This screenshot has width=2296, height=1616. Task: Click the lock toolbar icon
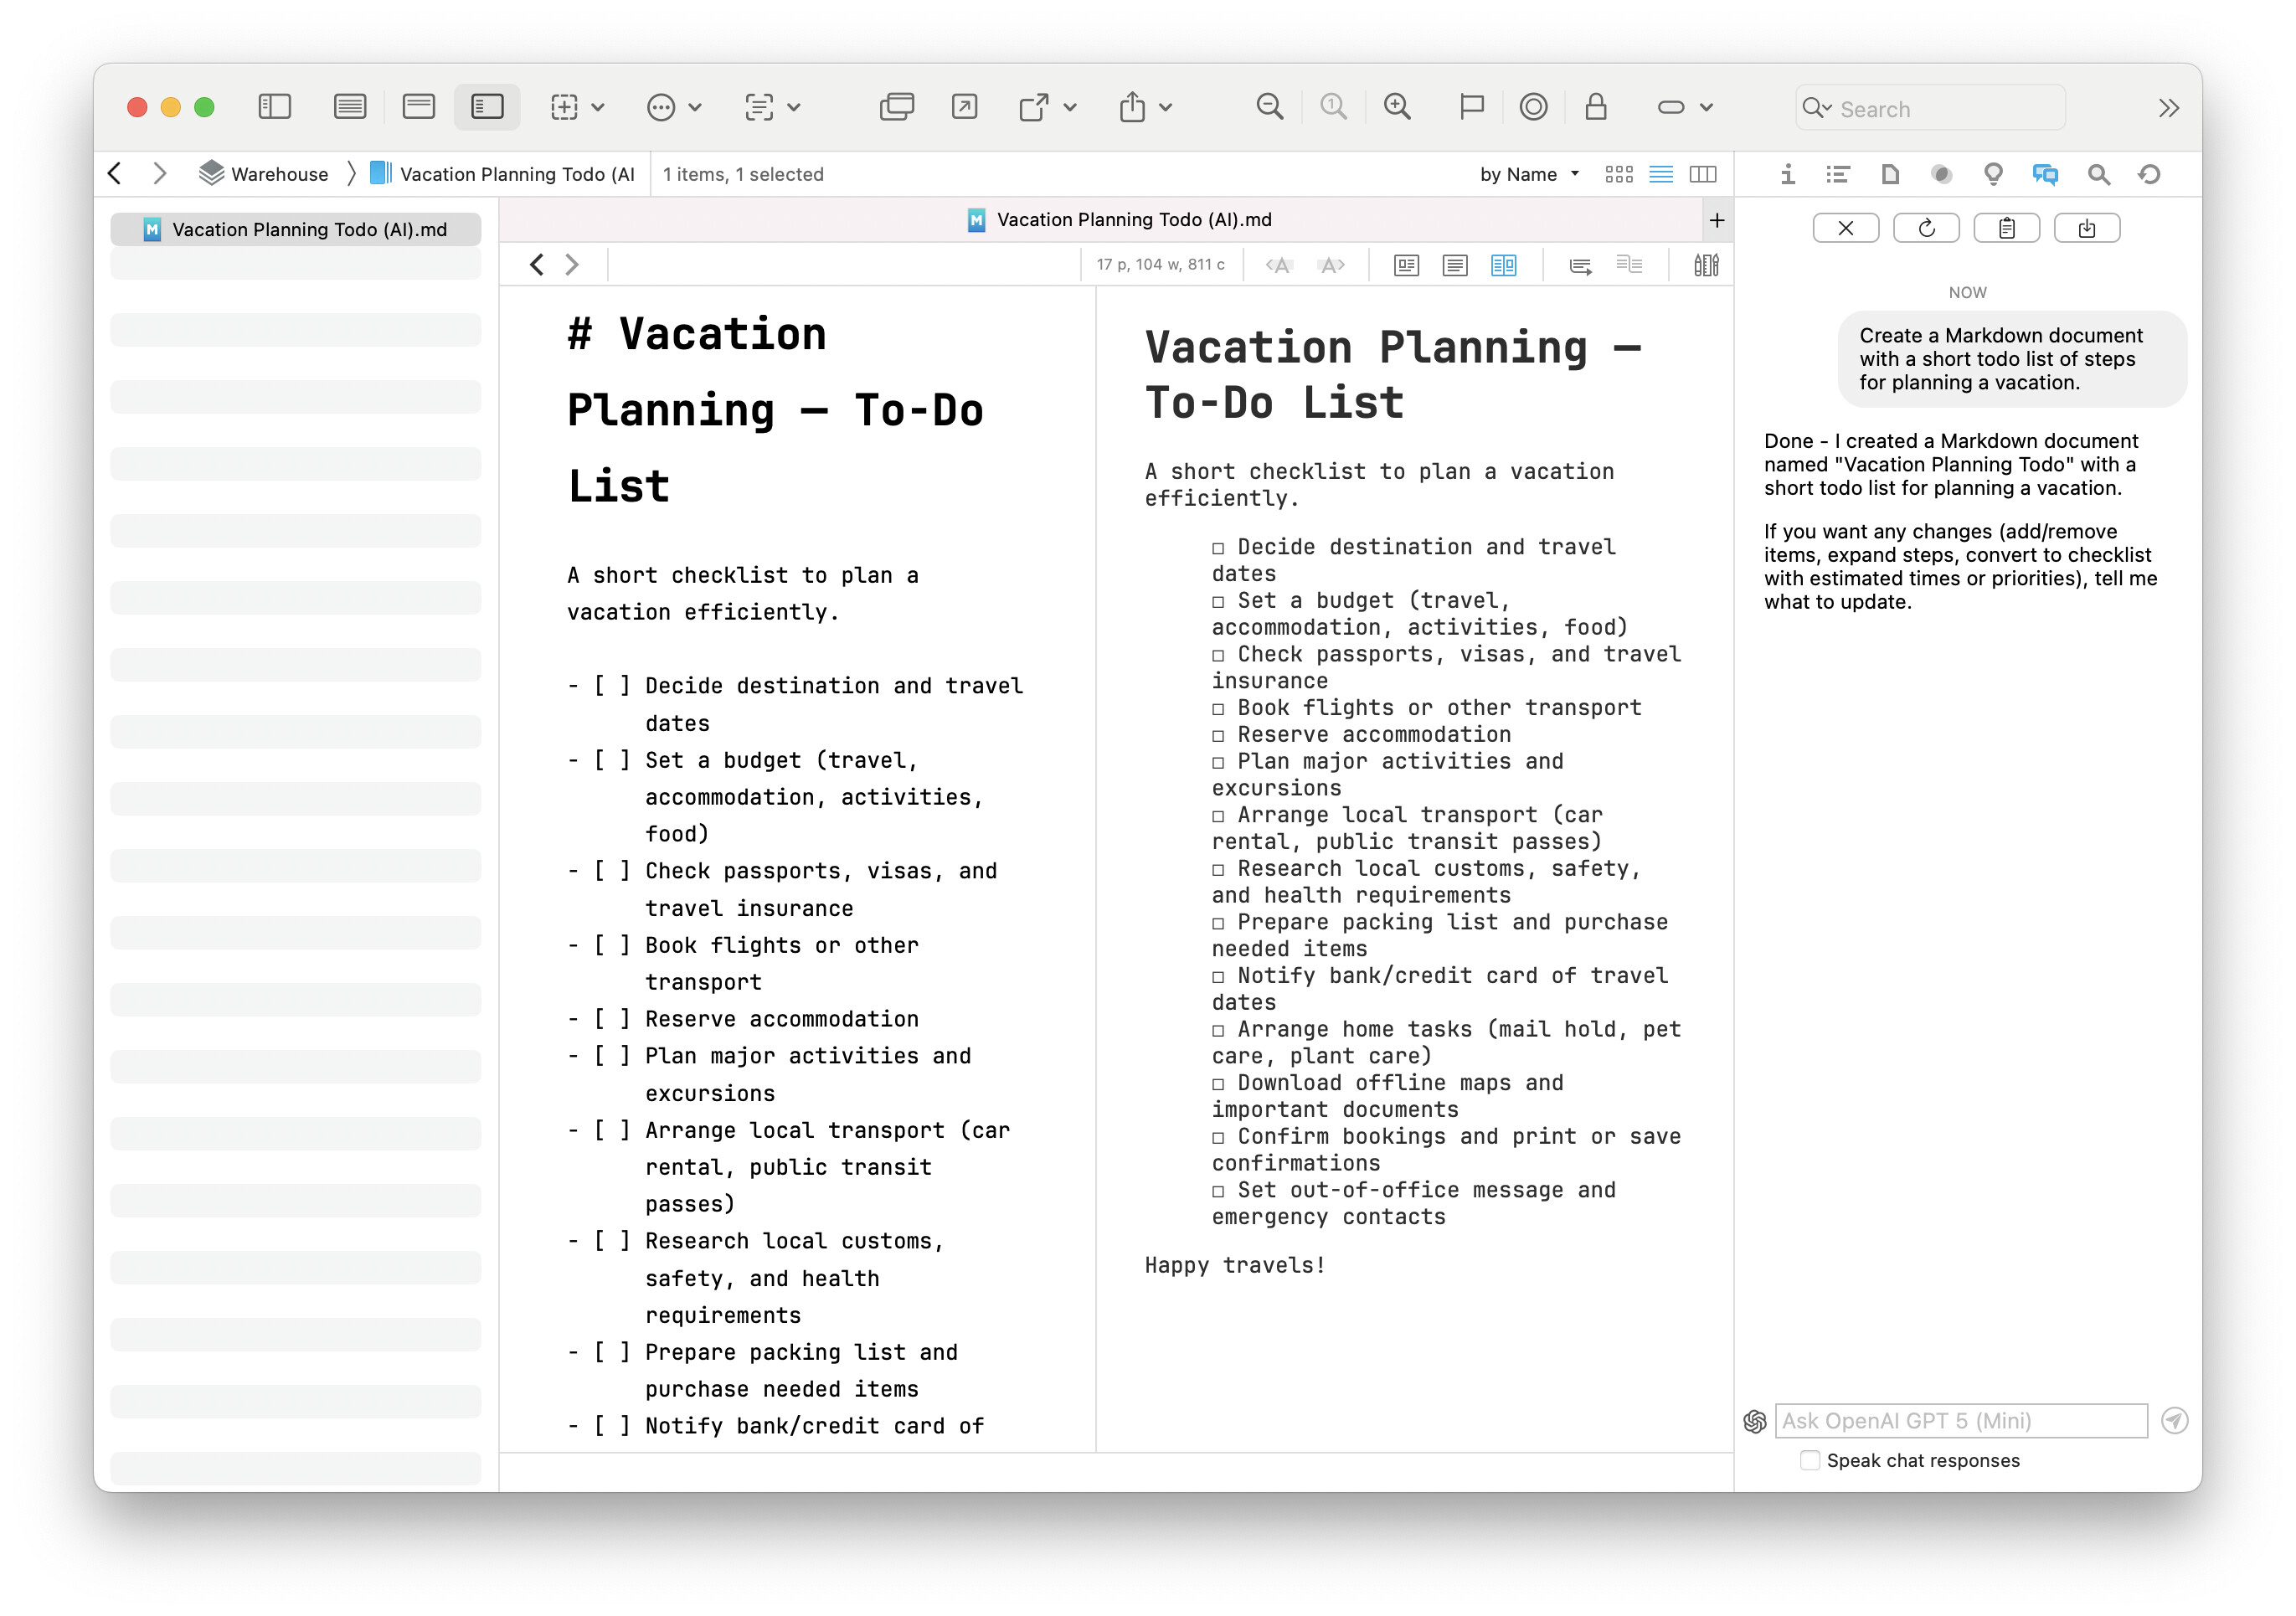tap(1595, 107)
